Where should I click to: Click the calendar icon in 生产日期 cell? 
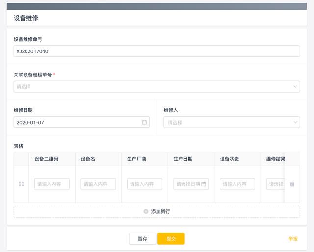[204, 184]
